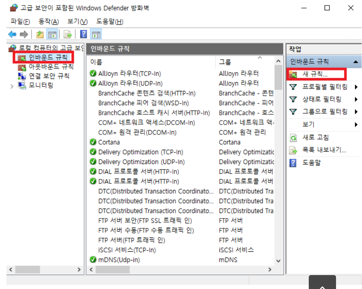Click the Up one level folder icon
362x289 pixels.
[x=40, y=35]
